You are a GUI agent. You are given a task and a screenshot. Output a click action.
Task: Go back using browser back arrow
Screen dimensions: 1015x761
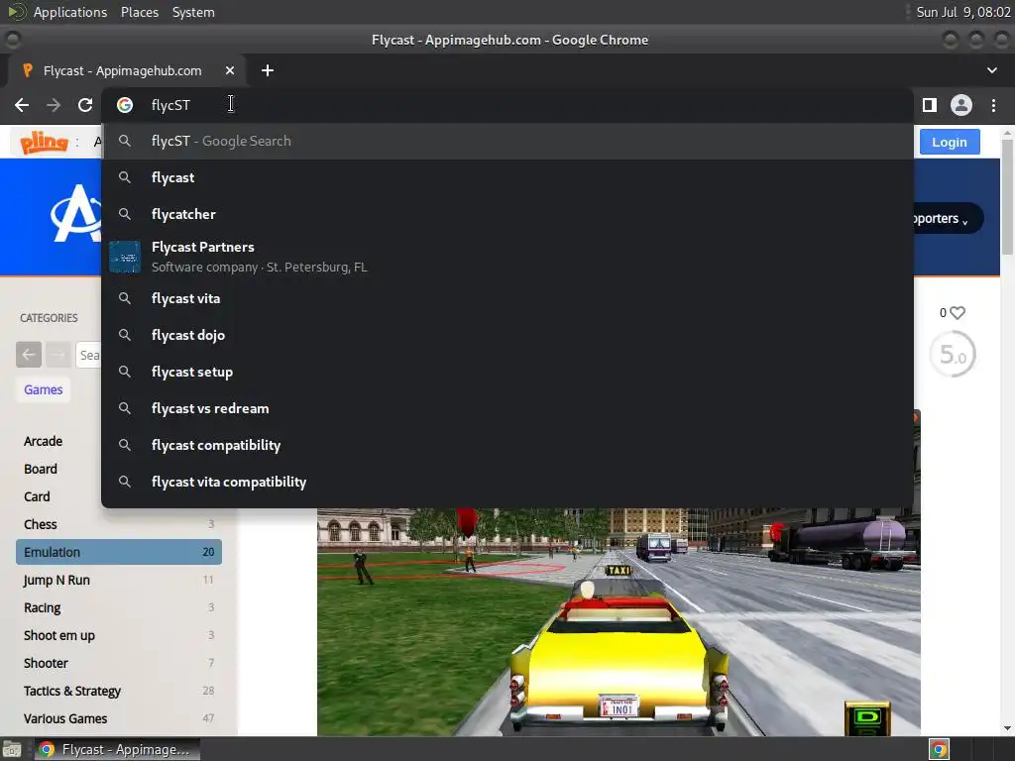[x=22, y=105]
